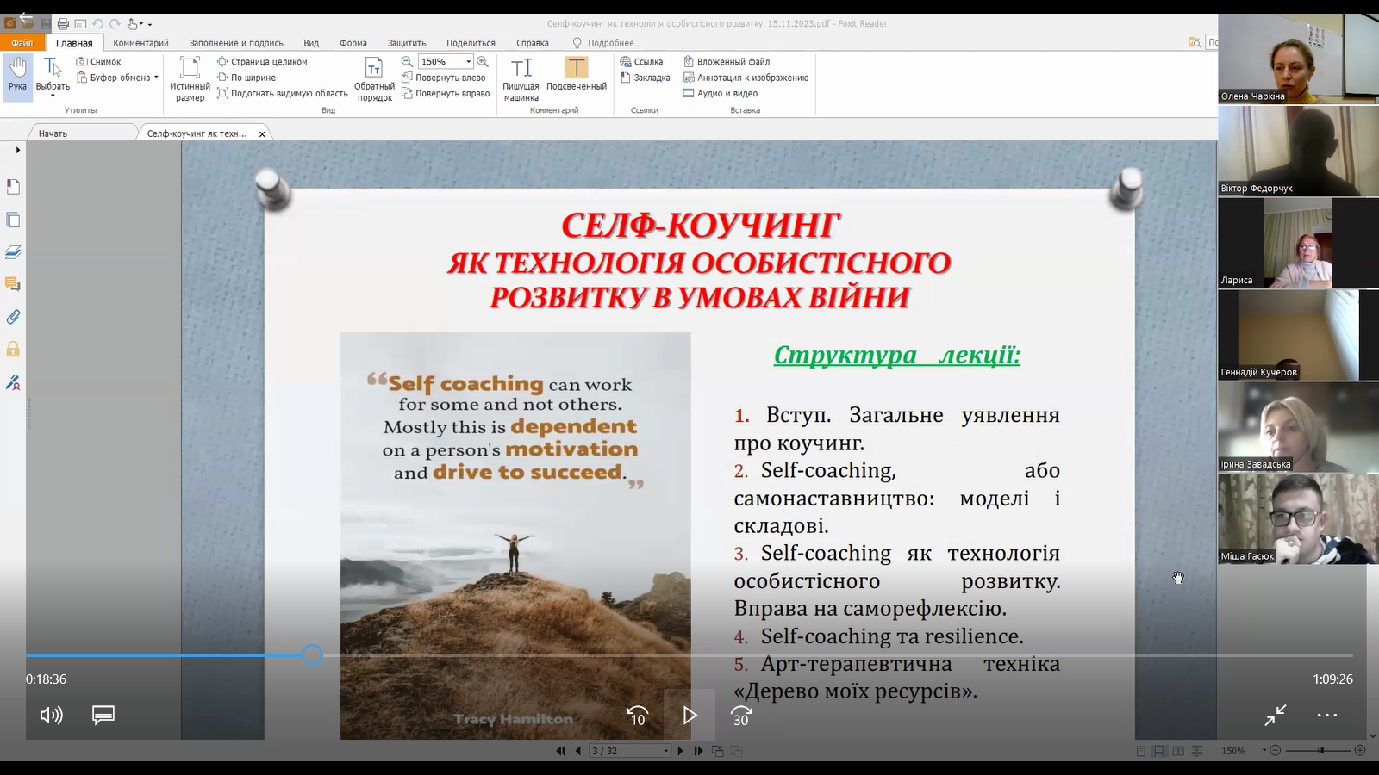Open the Форма ribbon tab
The height and width of the screenshot is (775, 1379).
click(x=353, y=43)
